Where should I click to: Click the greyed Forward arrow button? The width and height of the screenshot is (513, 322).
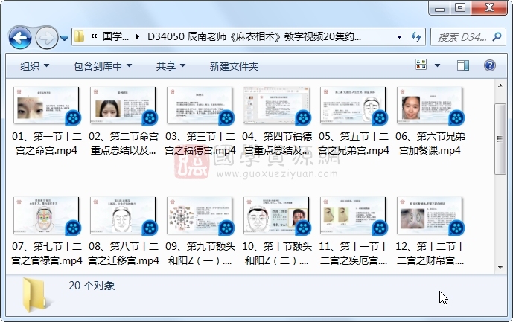click(x=46, y=38)
